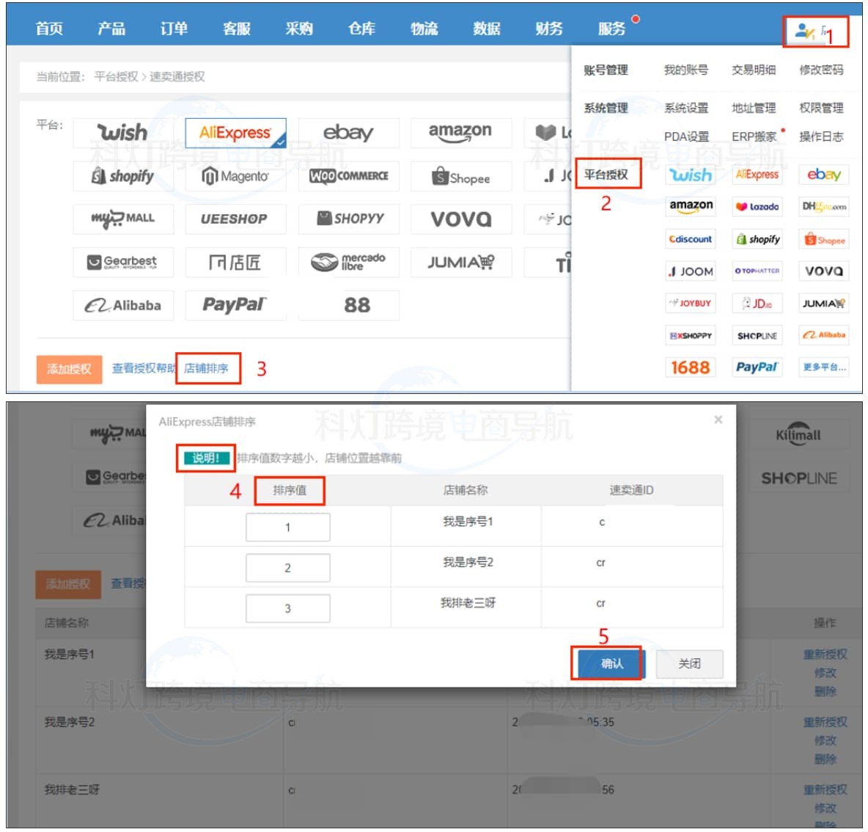Screen dimensions: 868x832
Task: Click the orange 添加授权 button under platform grid
Action: pyautogui.click(x=69, y=368)
